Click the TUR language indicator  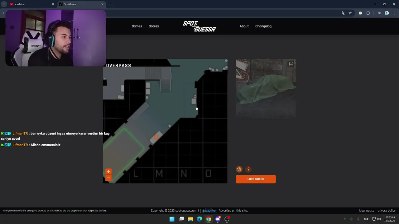366,219
